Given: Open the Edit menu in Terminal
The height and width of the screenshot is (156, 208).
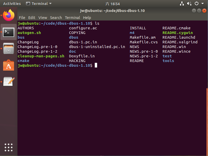Looking at the screenshot, I should pos(32,18).
